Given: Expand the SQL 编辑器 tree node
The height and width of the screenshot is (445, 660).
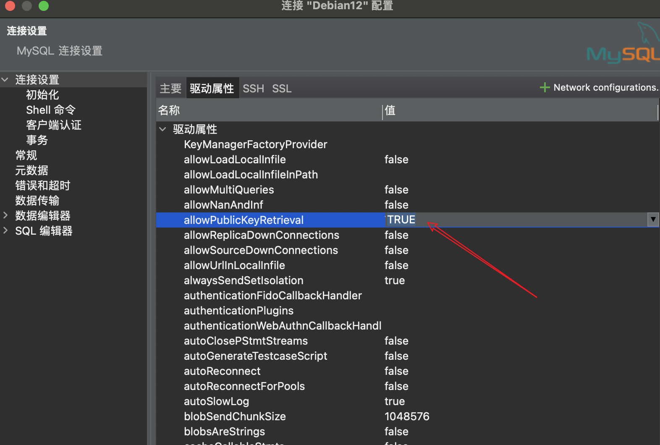Looking at the screenshot, I should 5,230.
